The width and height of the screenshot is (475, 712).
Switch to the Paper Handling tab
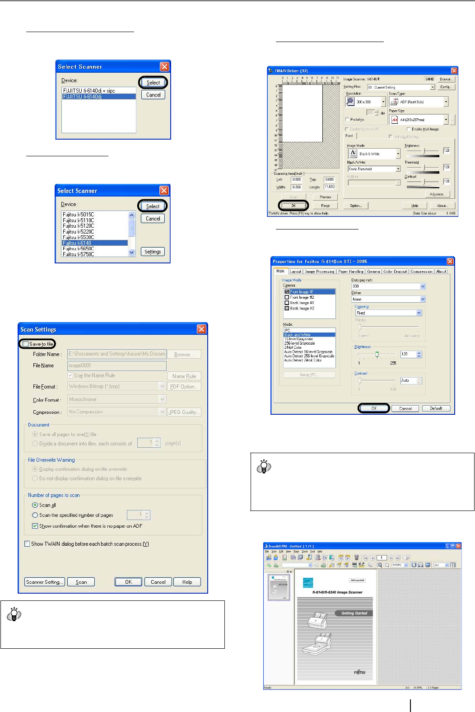tap(351, 272)
